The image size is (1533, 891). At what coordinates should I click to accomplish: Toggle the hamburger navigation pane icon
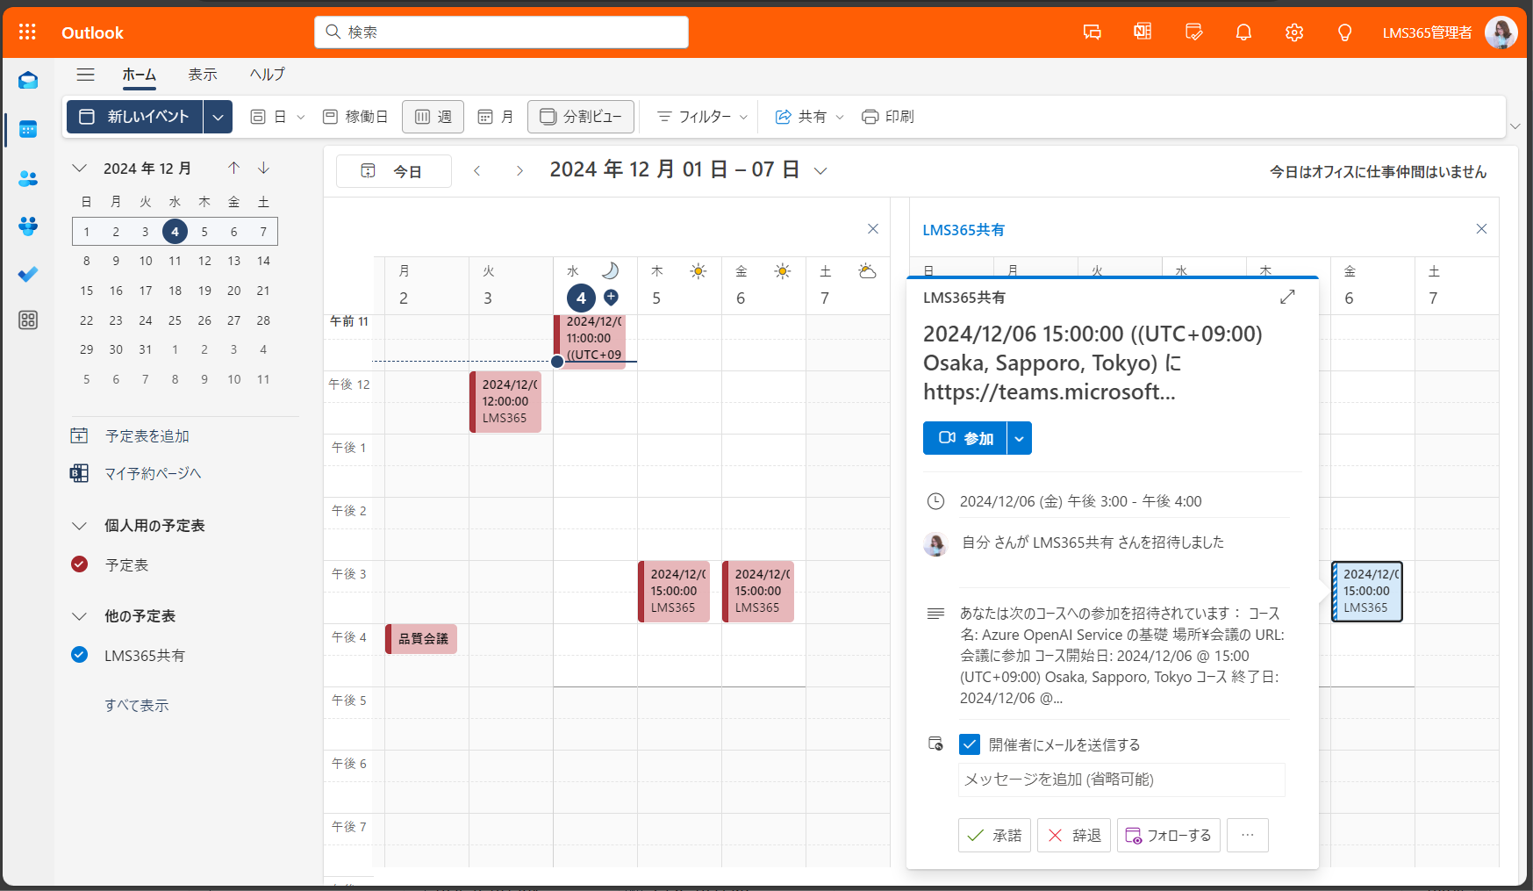click(x=85, y=75)
